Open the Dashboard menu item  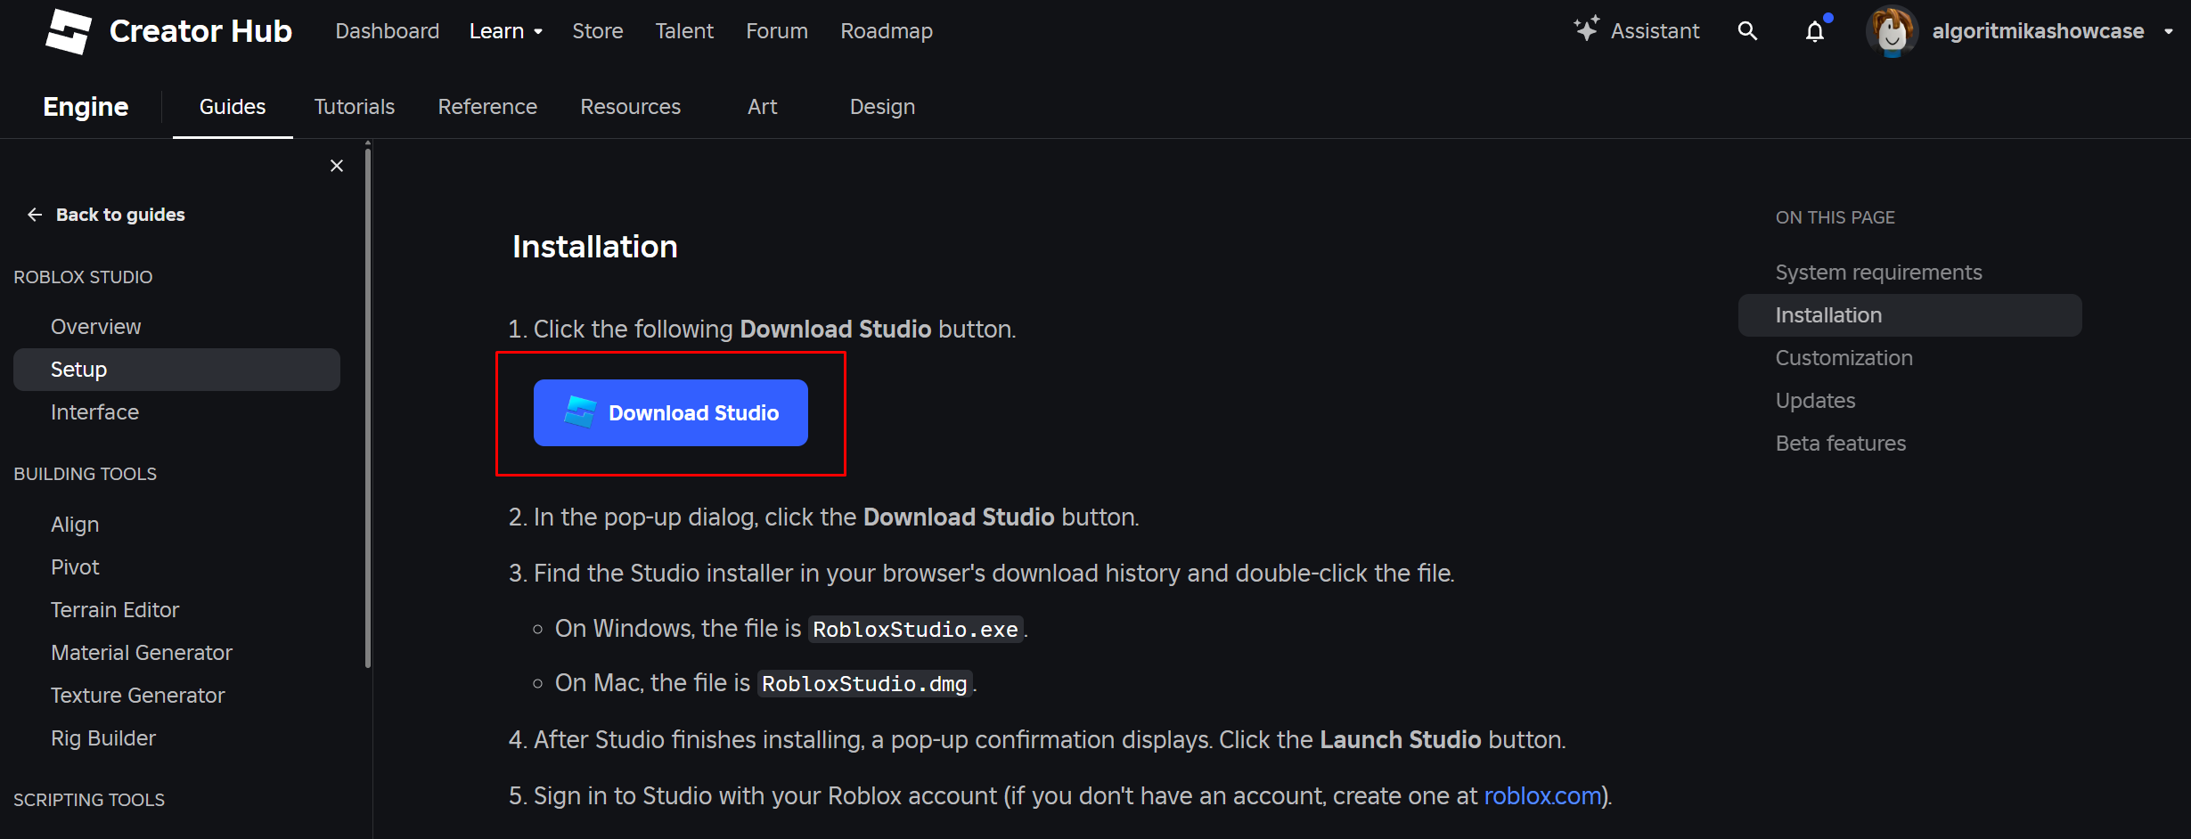(387, 31)
